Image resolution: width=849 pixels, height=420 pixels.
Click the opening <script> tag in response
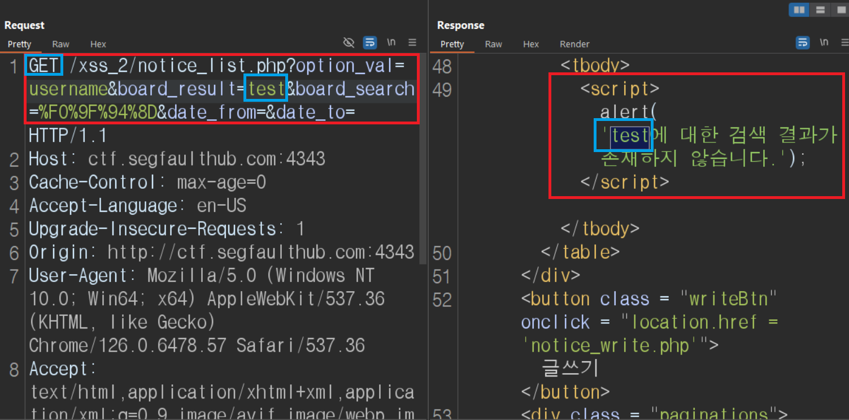tap(620, 89)
